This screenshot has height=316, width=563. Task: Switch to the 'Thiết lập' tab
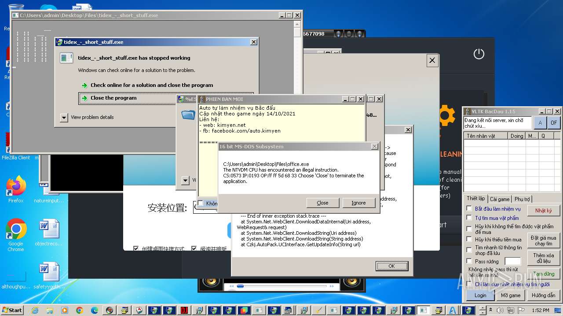point(475,198)
